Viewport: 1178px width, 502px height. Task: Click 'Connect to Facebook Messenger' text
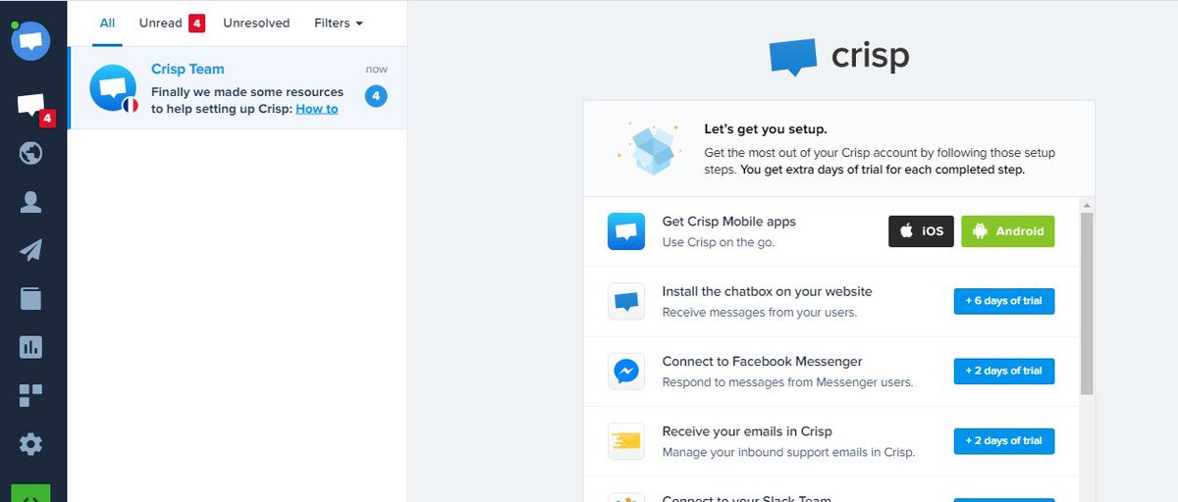[763, 361]
